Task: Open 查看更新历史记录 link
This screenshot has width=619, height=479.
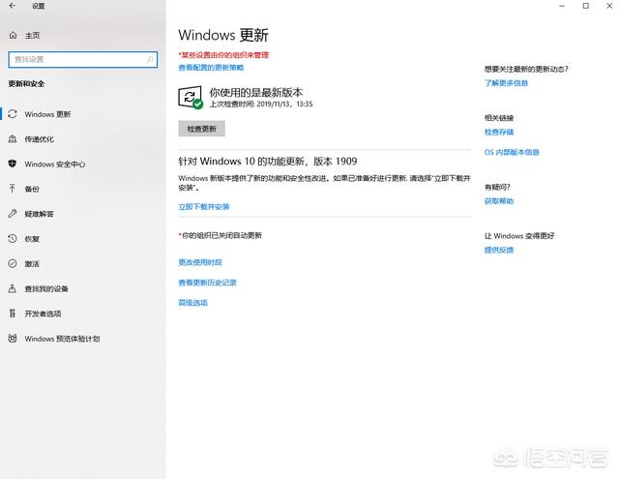Action: (207, 283)
